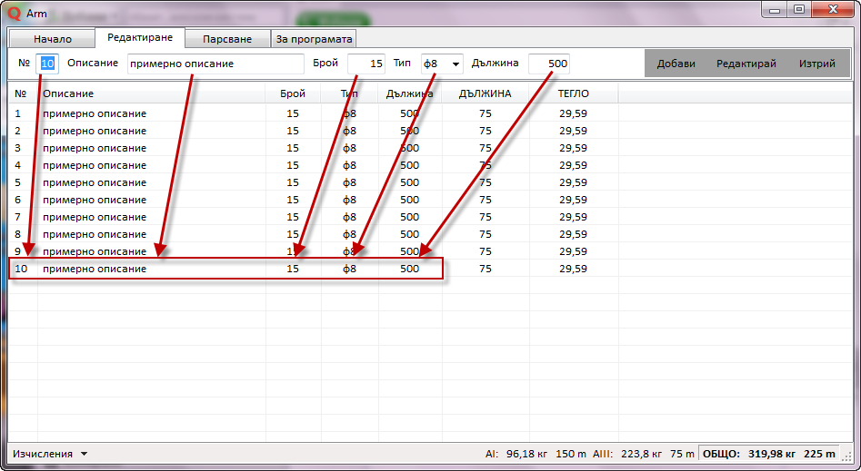Open the Парсване tab
861x471 pixels.
coord(228,39)
